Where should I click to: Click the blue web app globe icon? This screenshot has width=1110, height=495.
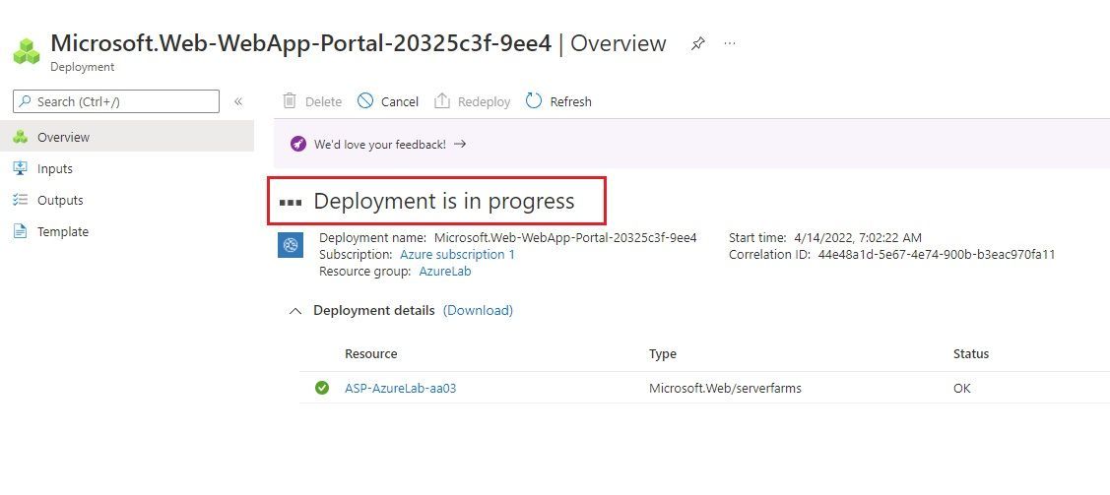[291, 245]
